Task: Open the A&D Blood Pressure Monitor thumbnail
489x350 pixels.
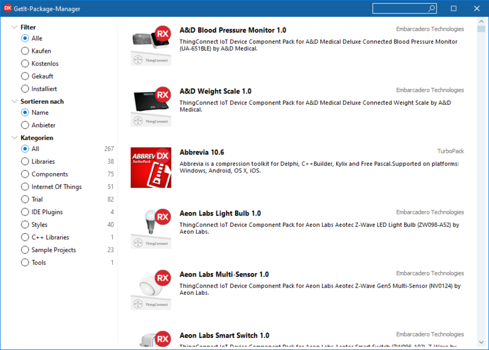Action: (x=151, y=45)
